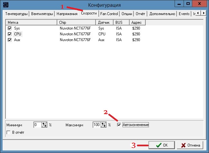Screen dimensions: 209x153
Task: Maximize the Конфигурация window
Action: coord(188,4)
